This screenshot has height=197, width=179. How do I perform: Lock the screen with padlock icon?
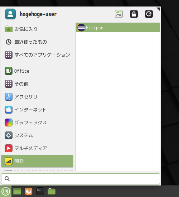click(x=134, y=14)
